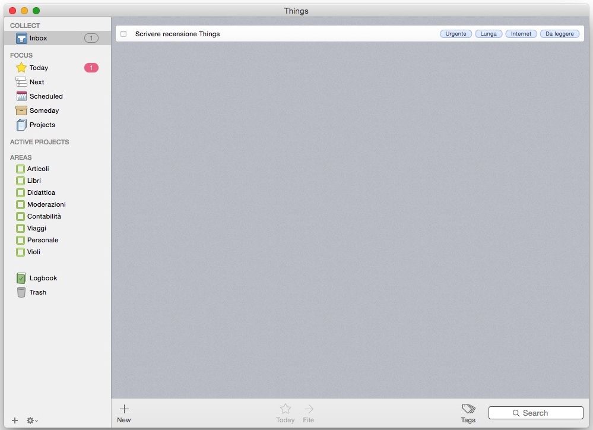
Task: Click the Logbook checkmark icon
Action: click(21, 278)
